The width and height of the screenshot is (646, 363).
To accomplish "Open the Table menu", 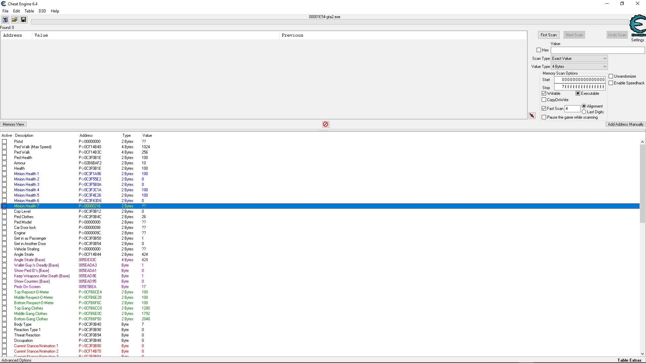I will pyautogui.click(x=29, y=11).
